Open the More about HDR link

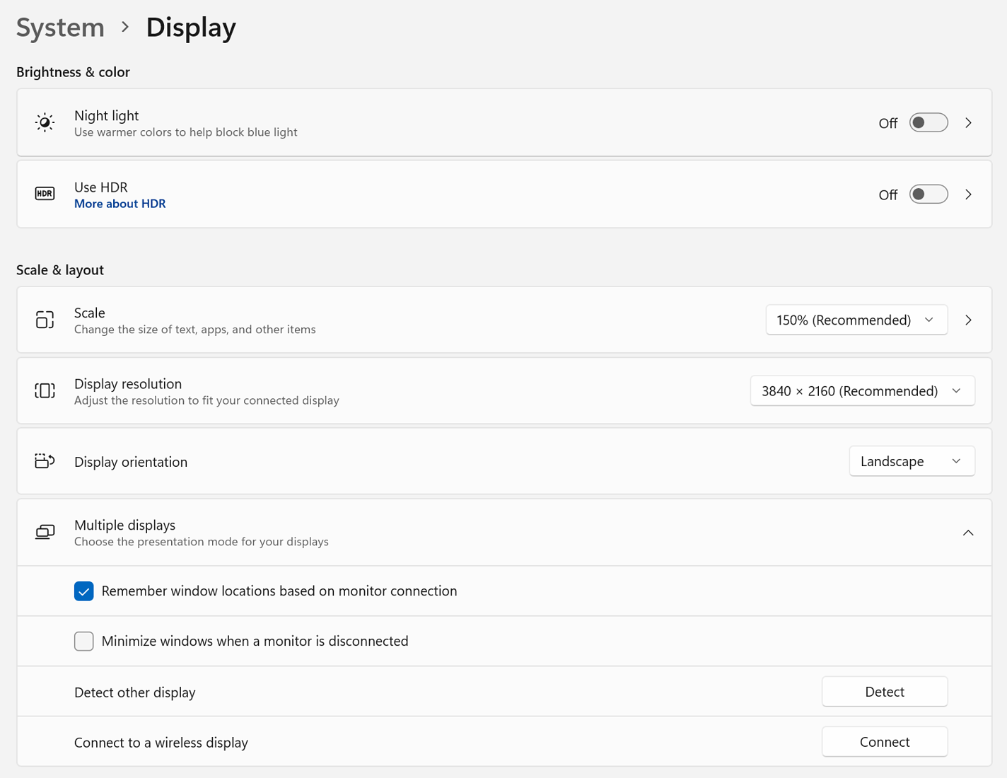point(120,204)
